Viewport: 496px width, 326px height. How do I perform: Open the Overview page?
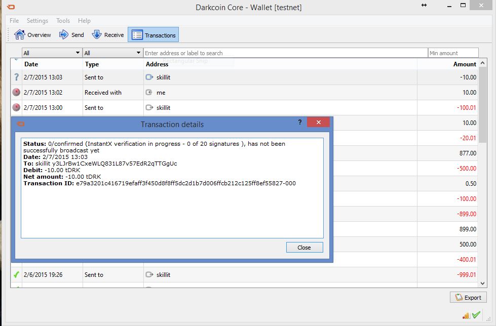click(32, 35)
